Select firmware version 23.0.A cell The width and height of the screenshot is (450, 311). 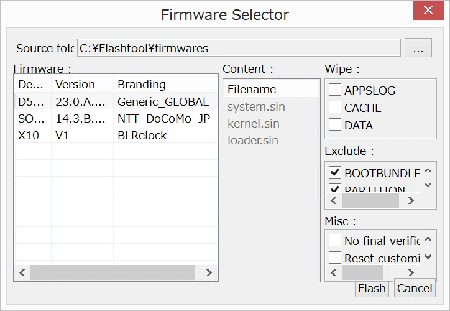click(x=83, y=101)
